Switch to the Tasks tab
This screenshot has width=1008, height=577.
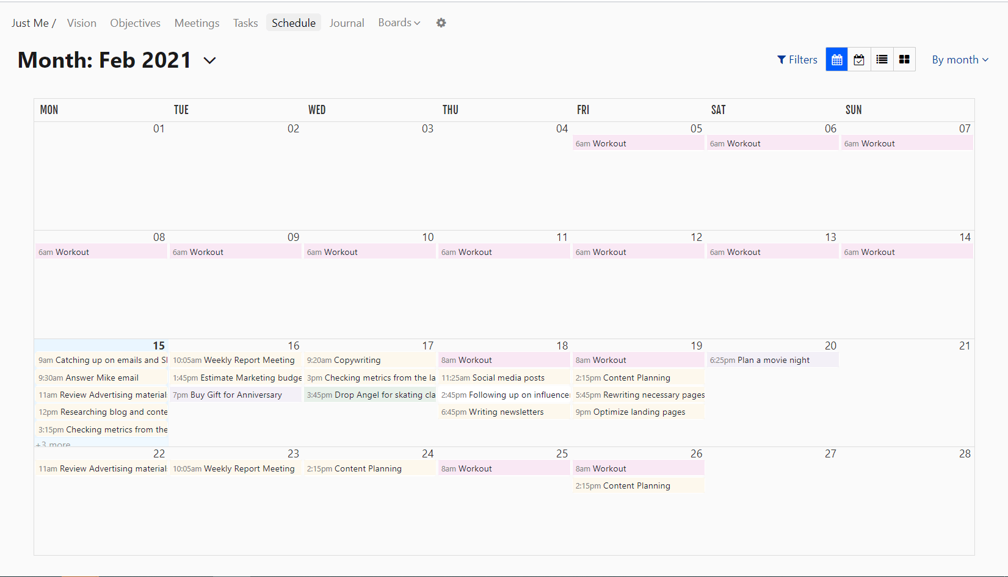[x=245, y=23]
